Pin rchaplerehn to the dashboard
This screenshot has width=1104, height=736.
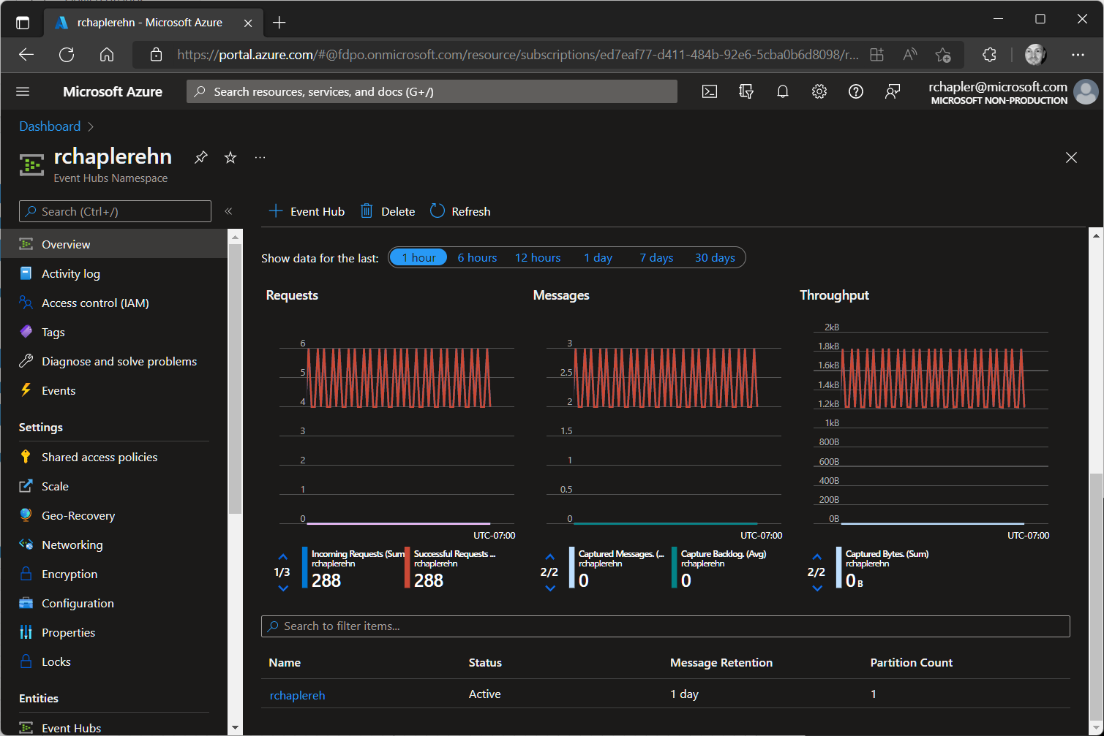(x=200, y=156)
